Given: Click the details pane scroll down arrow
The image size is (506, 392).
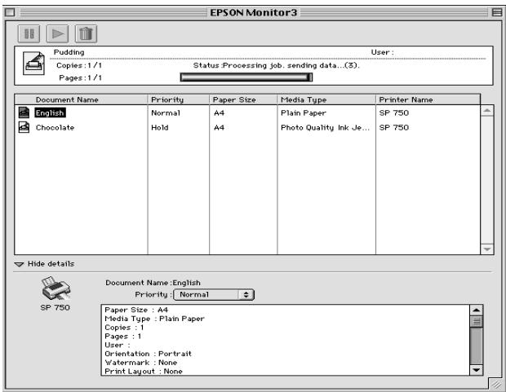Looking at the screenshot, I should 477,370.
